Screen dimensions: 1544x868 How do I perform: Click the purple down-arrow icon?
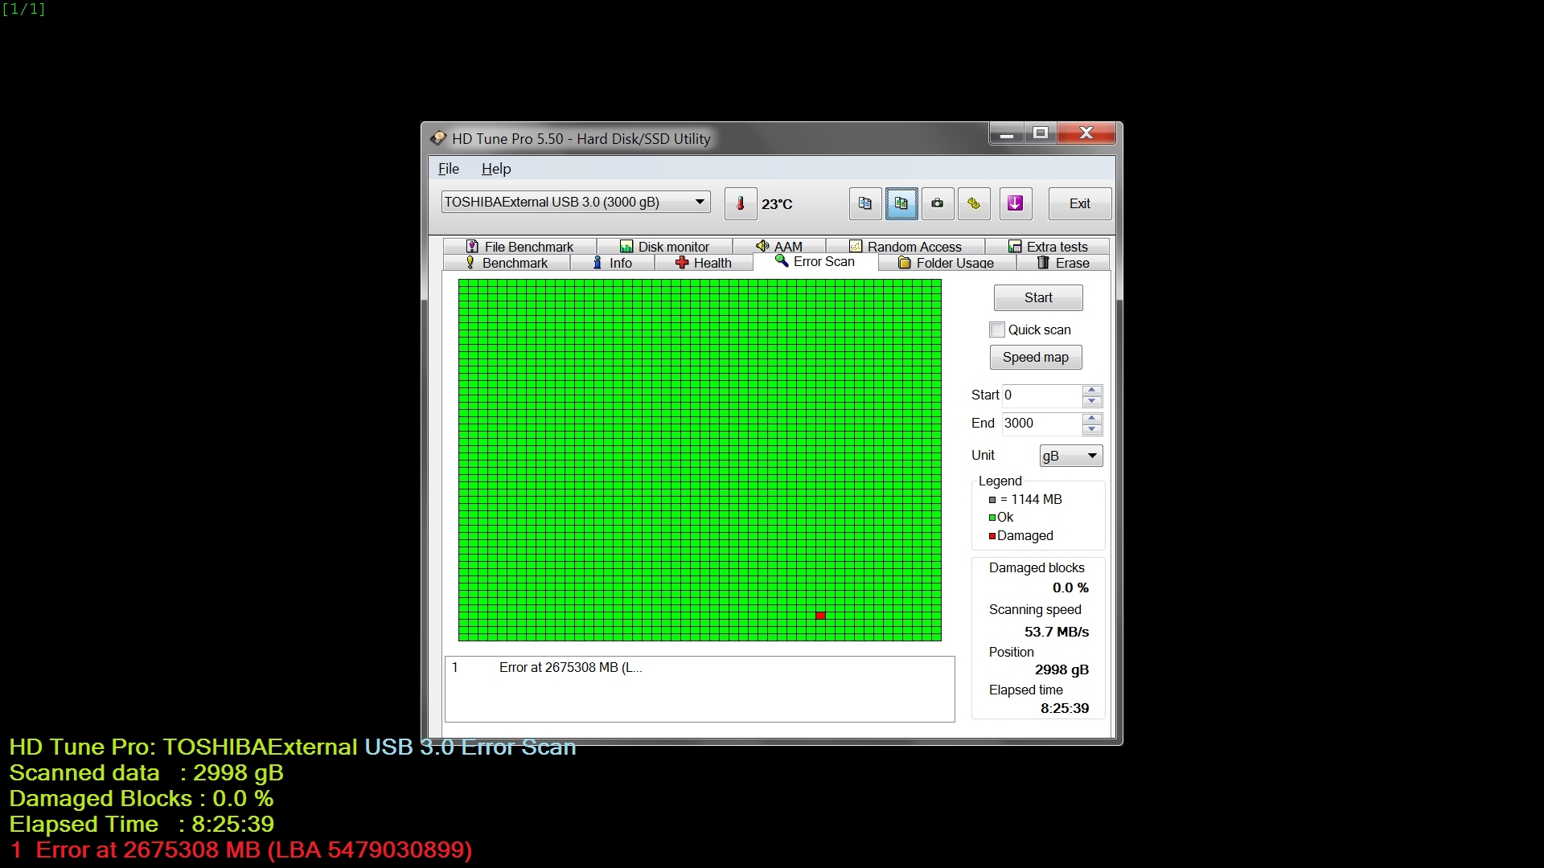click(x=1015, y=203)
